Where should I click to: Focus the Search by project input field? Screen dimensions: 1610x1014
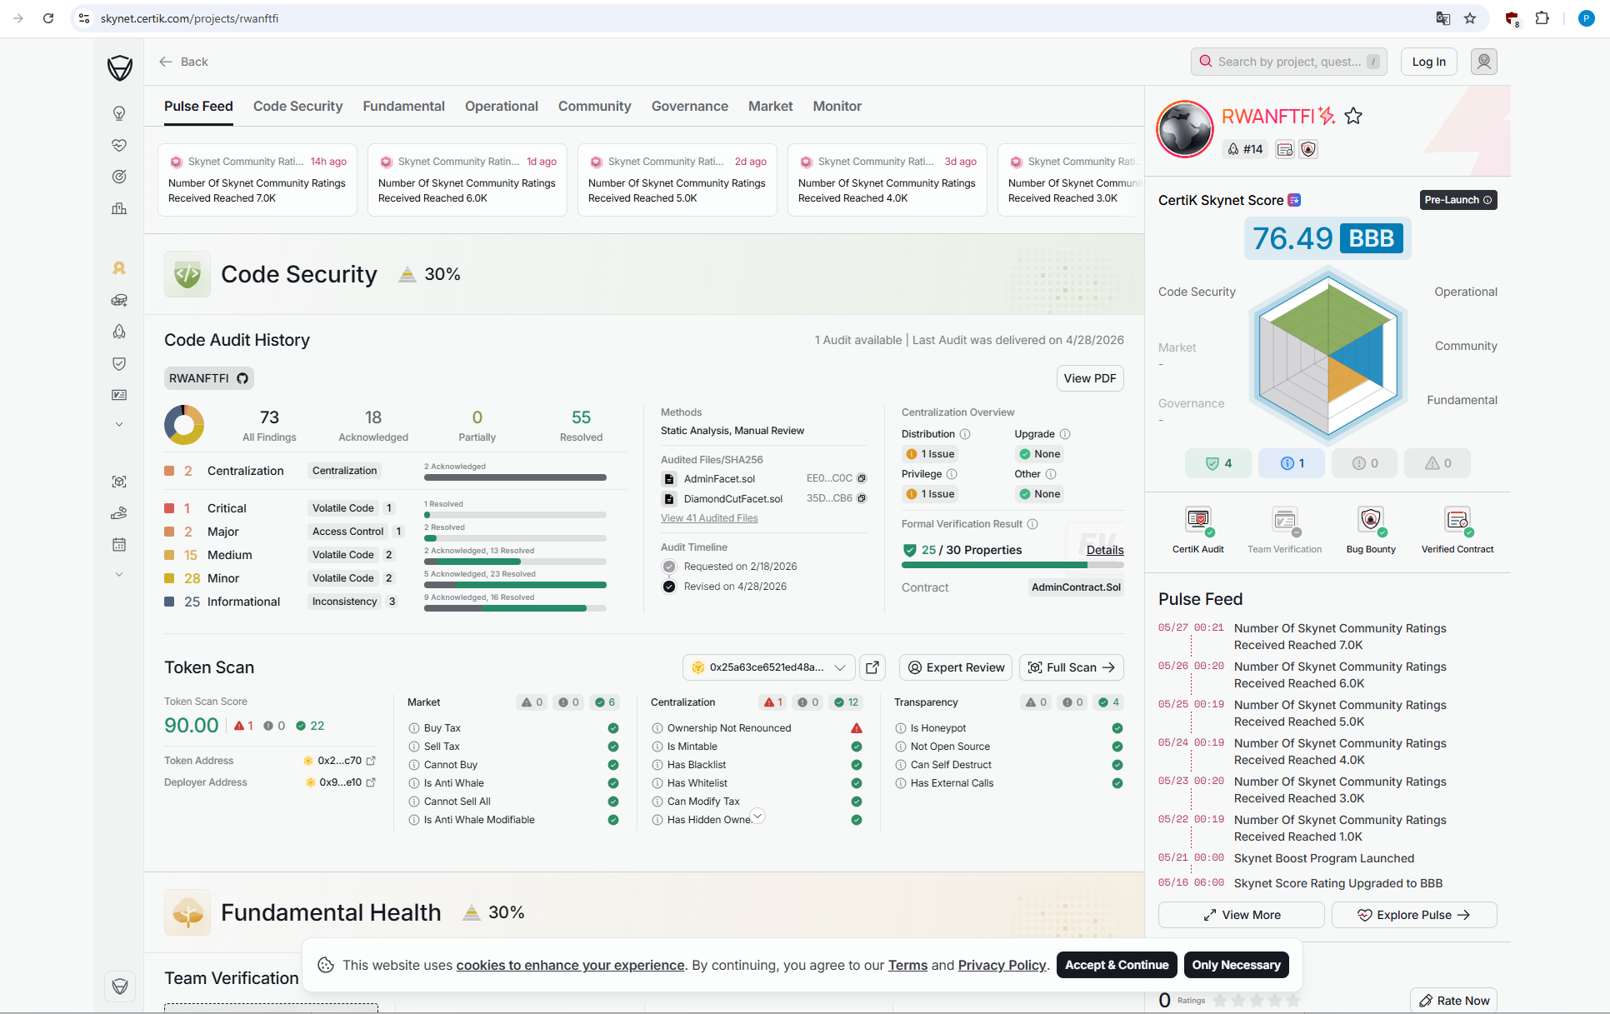coord(1289,62)
